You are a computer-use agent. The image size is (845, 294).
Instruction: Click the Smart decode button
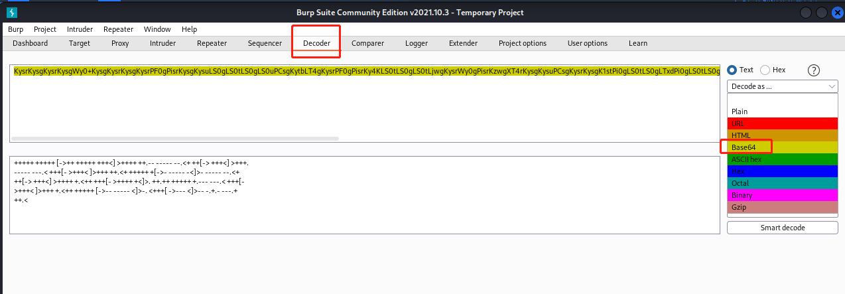point(782,228)
